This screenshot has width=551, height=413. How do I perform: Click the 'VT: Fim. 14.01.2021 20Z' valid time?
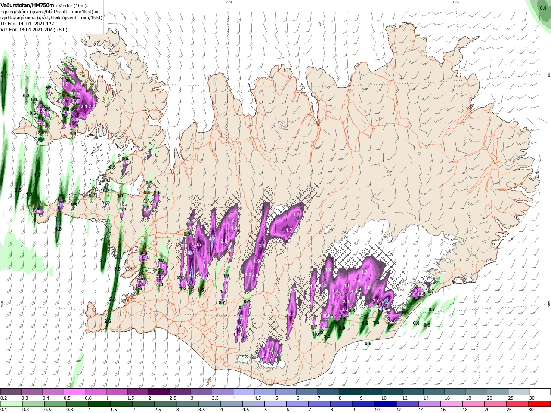(26, 30)
